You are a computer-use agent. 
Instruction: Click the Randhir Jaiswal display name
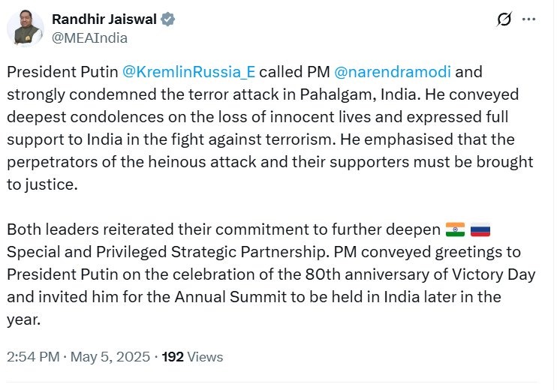click(x=104, y=19)
